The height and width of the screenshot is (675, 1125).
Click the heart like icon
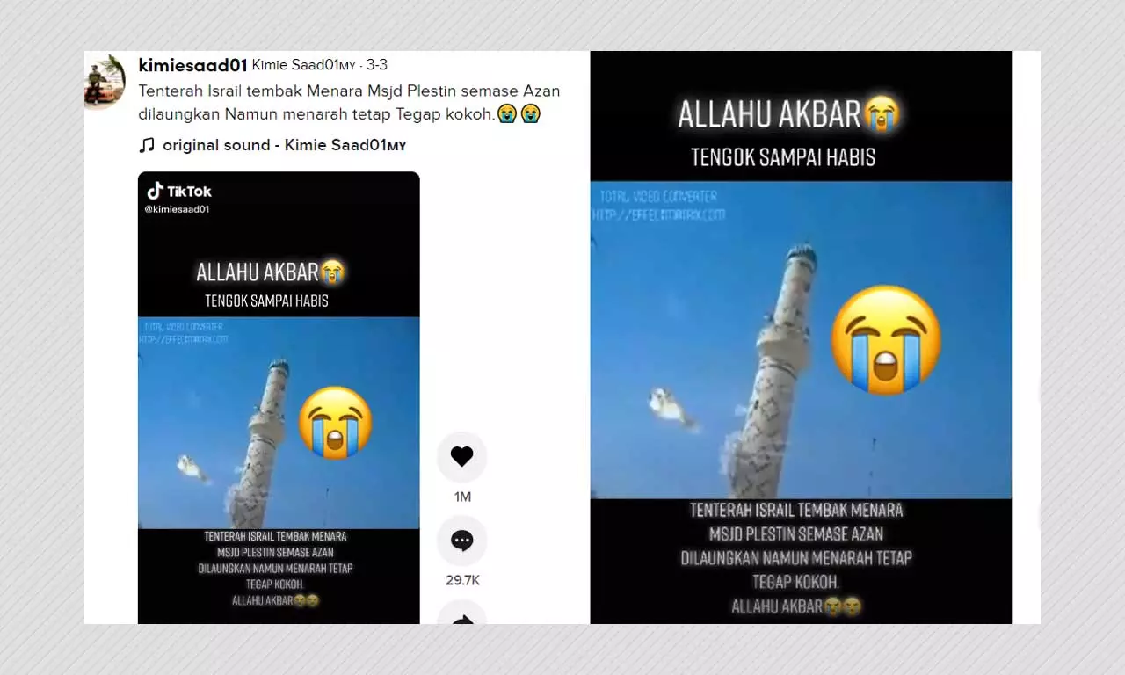(461, 456)
